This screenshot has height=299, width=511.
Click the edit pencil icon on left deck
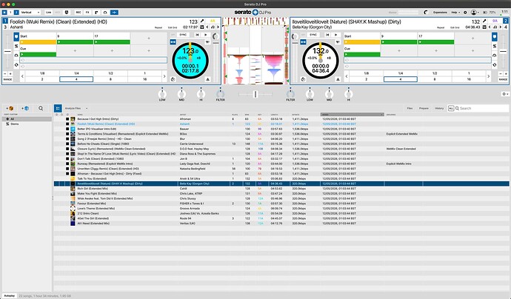pos(202,21)
